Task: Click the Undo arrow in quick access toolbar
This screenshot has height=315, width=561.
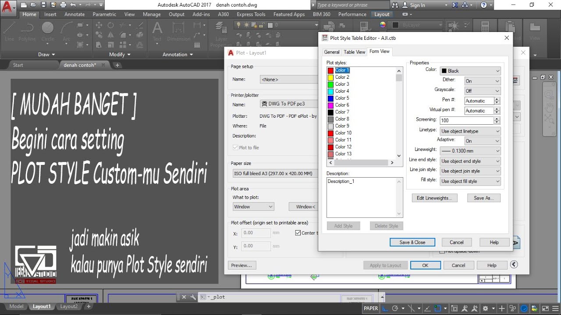Action: pyautogui.click(x=73, y=5)
